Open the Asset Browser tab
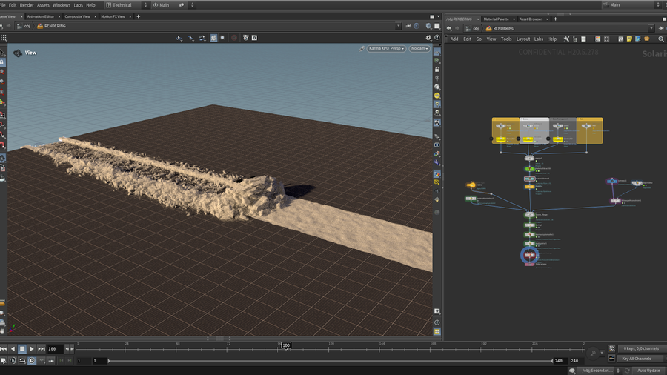The image size is (667, 375). [x=531, y=19]
